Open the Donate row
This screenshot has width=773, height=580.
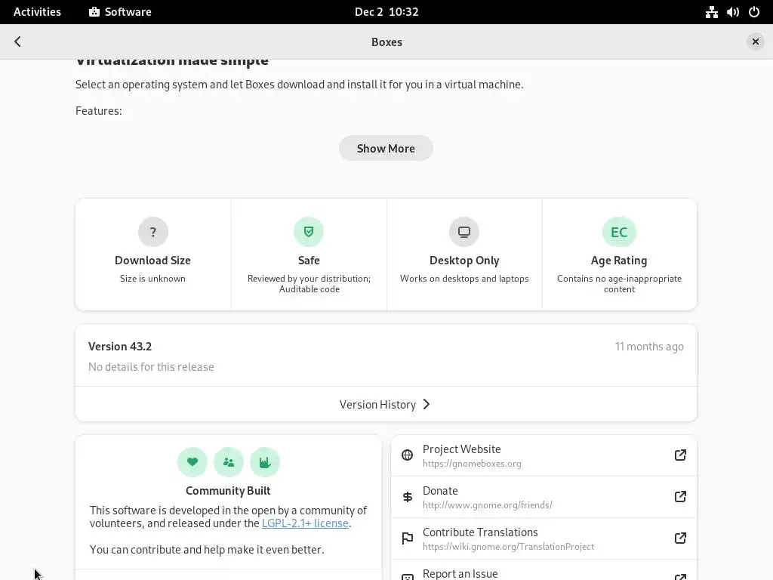point(544,497)
